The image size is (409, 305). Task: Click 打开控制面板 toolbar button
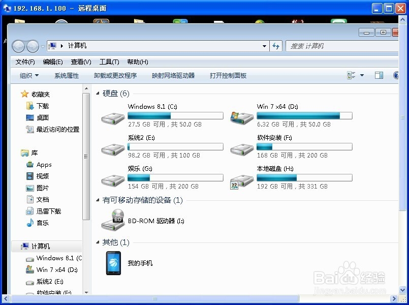(x=228, y=76)
